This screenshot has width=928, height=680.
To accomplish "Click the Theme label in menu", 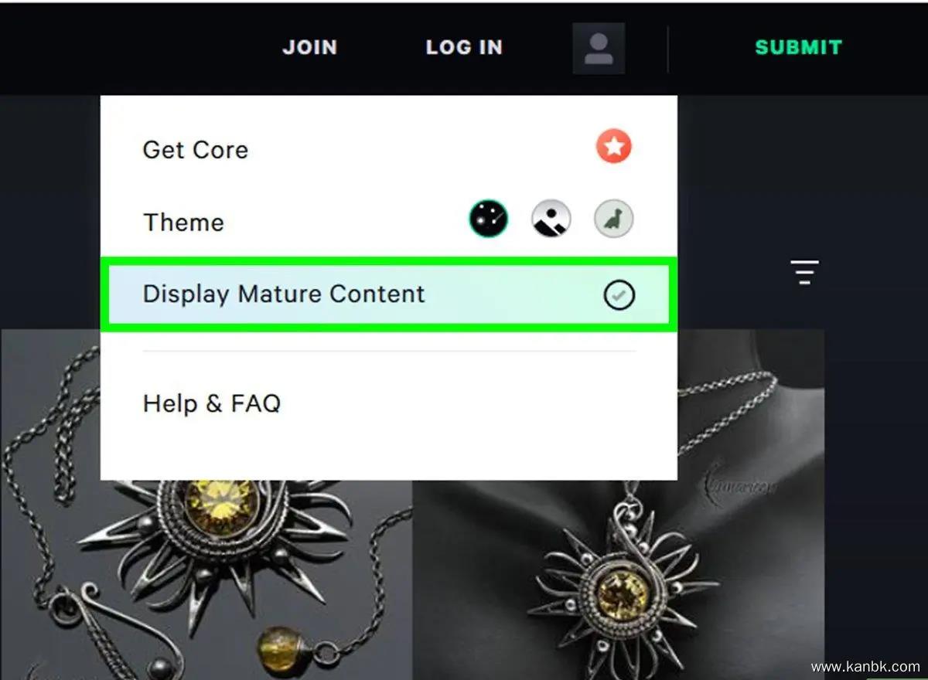I will [x=183, y=223].
